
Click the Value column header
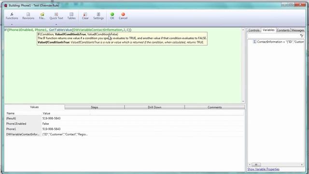coord(46,113)
